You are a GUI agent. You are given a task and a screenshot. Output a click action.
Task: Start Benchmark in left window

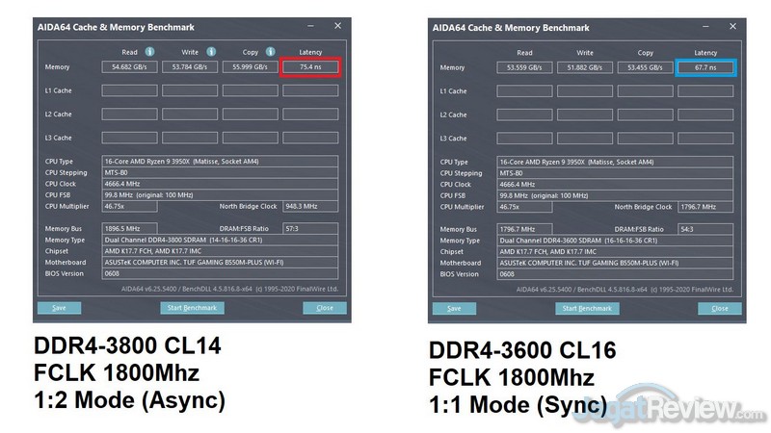pyautogui.click(x=192, y=308)
